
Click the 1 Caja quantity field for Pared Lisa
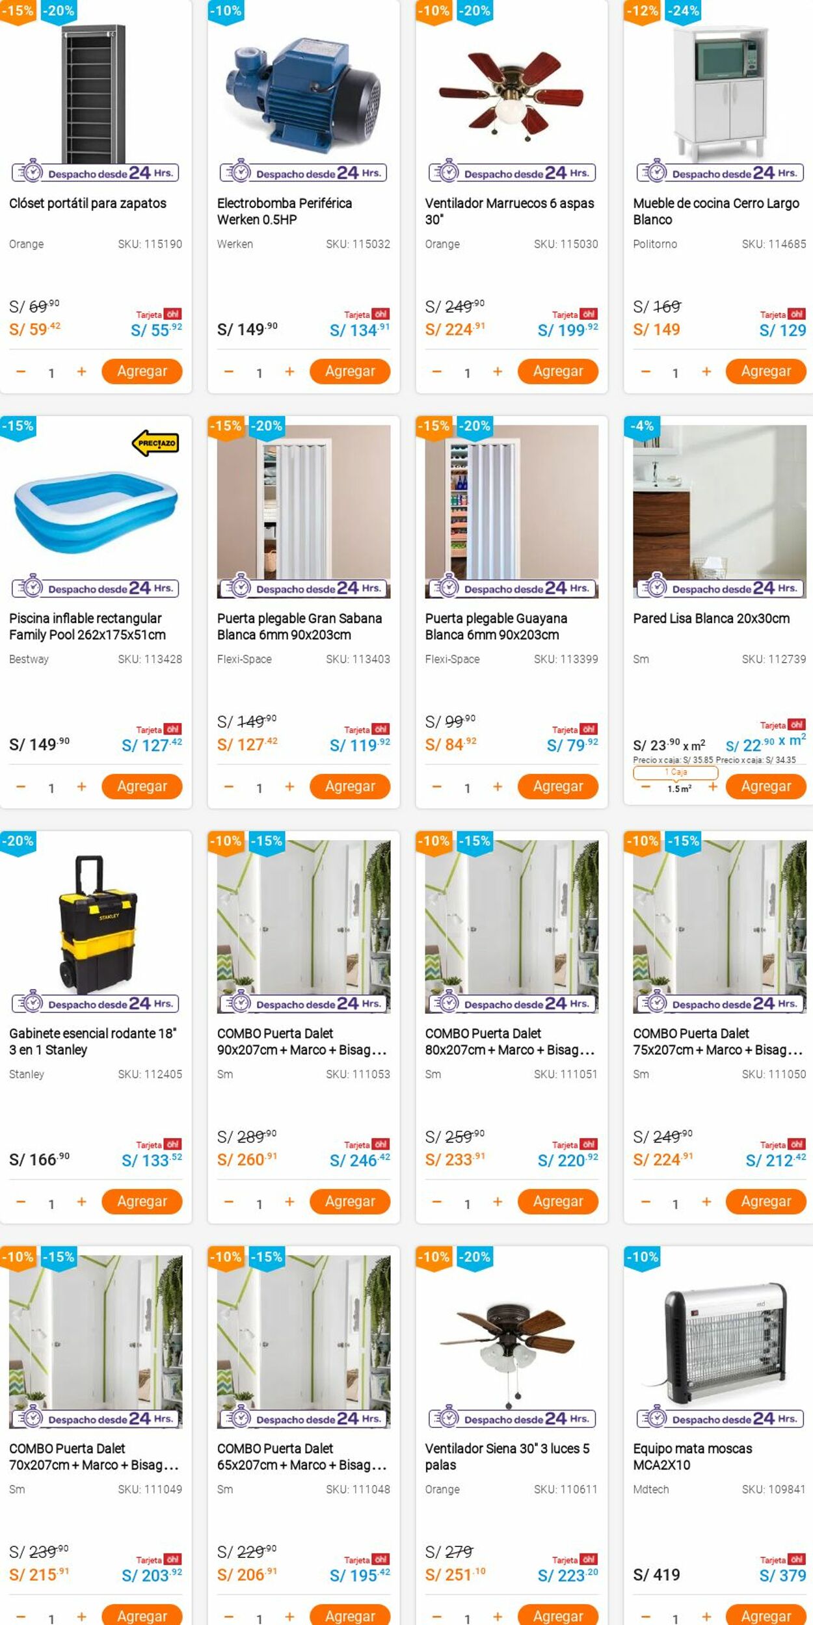676,772
